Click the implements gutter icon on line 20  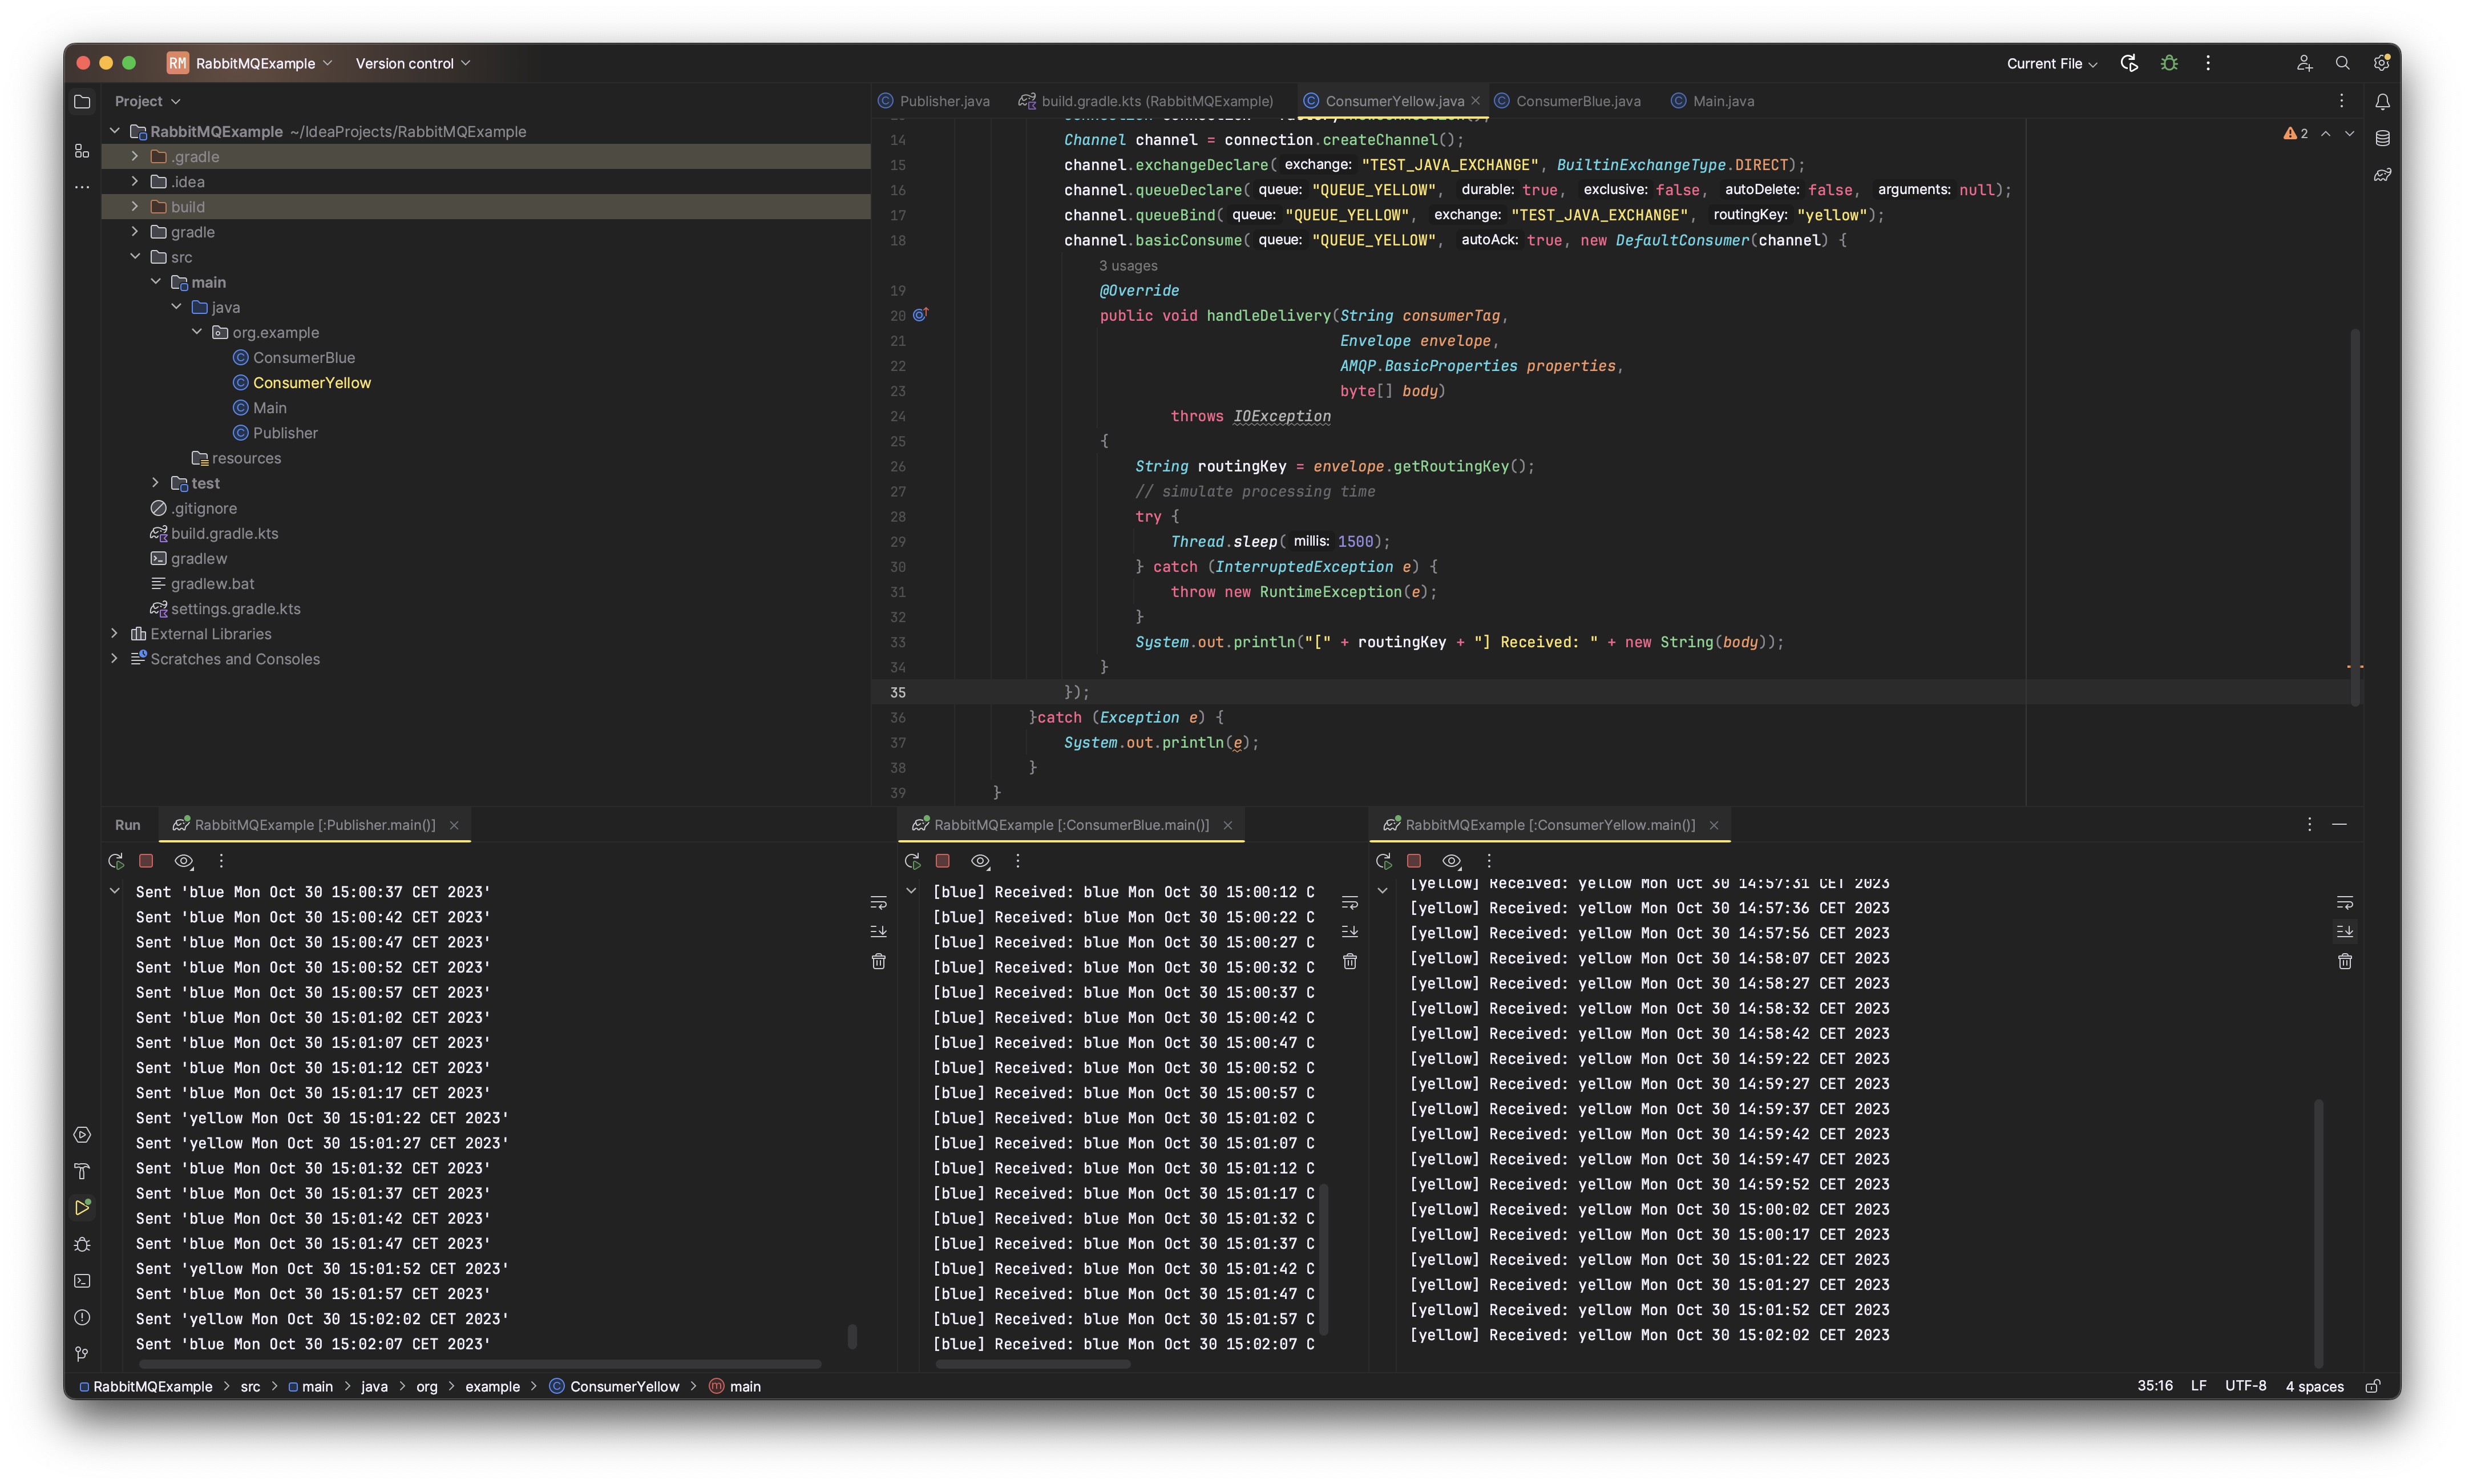(x=920, y=315)
